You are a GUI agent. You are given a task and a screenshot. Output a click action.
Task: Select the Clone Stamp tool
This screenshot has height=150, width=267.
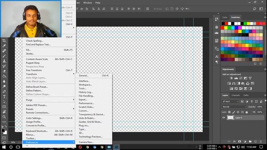pos(4,61)
